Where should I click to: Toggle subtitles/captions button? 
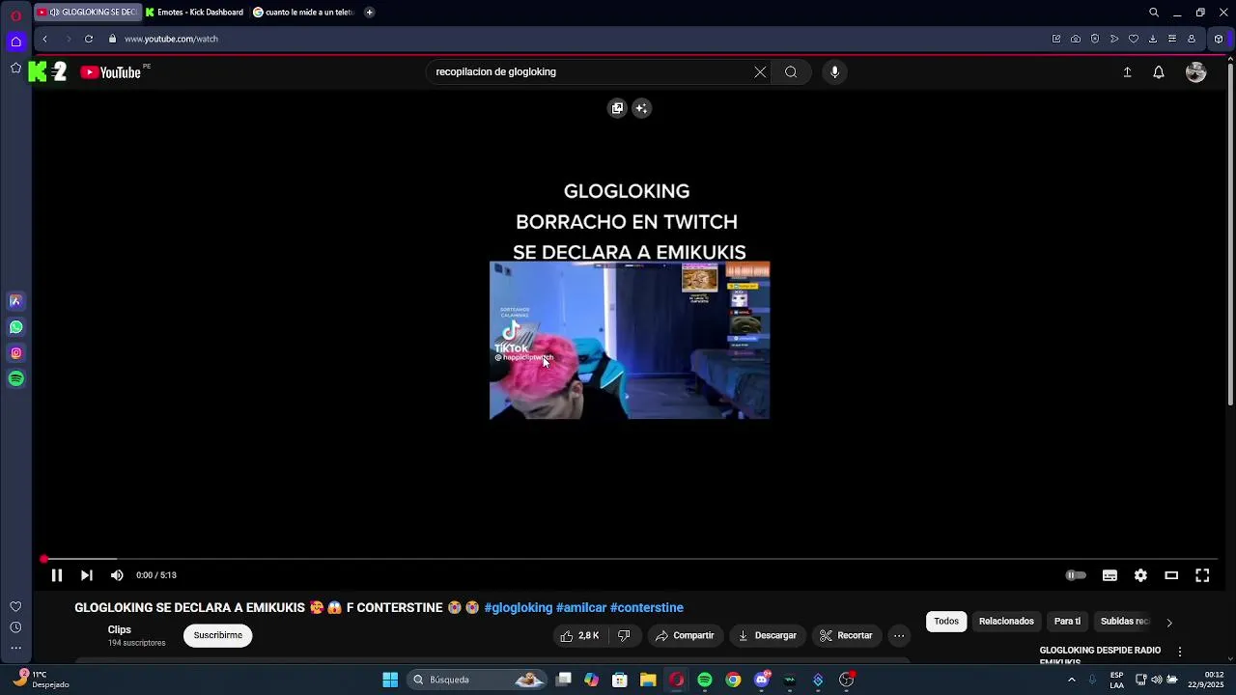(1110, 575)
